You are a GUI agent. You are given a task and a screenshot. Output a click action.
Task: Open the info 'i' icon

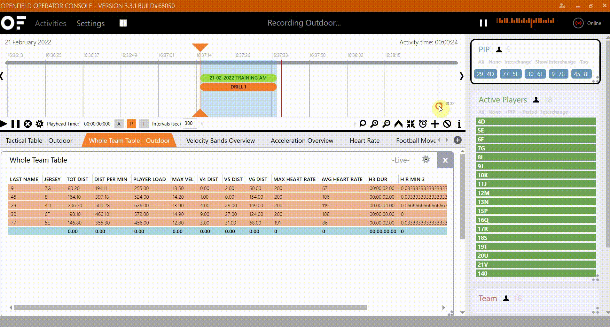click(459, 124)
